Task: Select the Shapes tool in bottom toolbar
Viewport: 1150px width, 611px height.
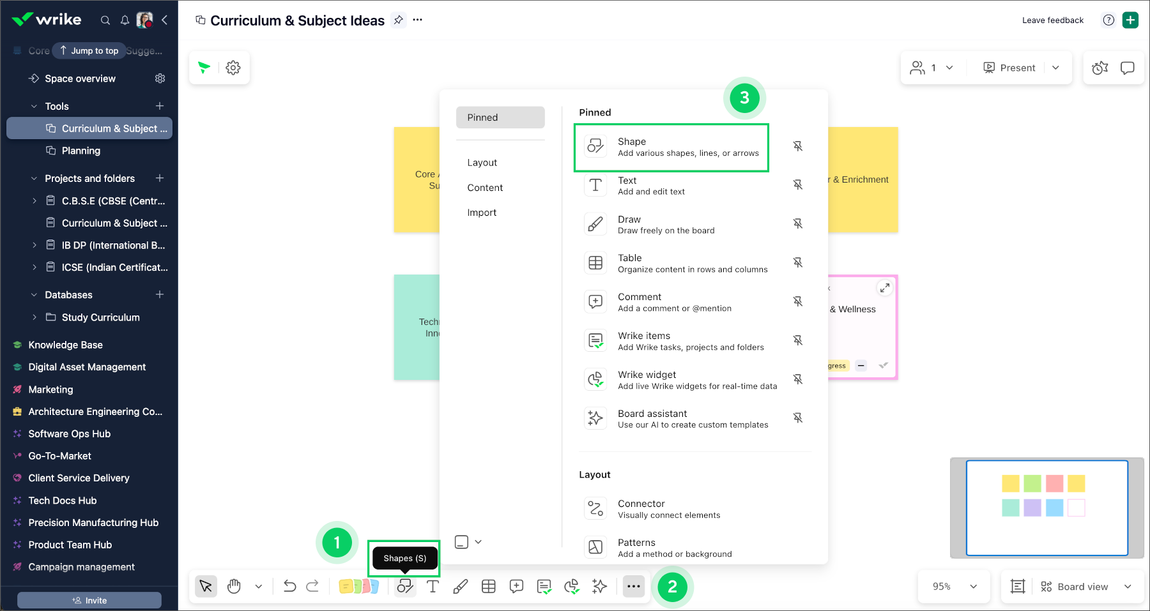Action: pyautogui.click(x=405, y=586)
